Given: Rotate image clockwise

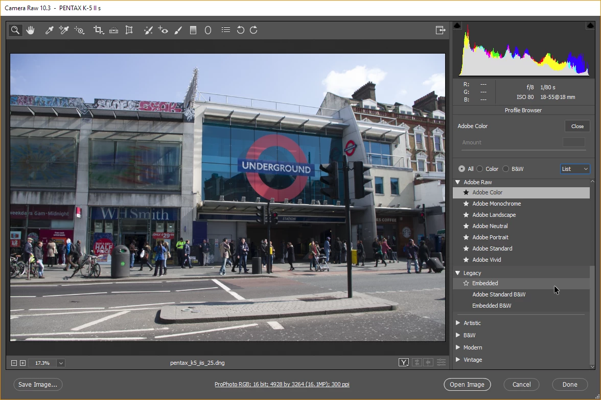Looking at the screenshot, I should [x=253, y=30].
